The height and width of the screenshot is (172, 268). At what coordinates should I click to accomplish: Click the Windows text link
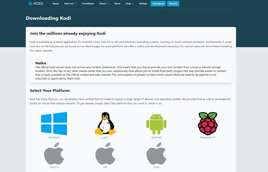point(54,137)
